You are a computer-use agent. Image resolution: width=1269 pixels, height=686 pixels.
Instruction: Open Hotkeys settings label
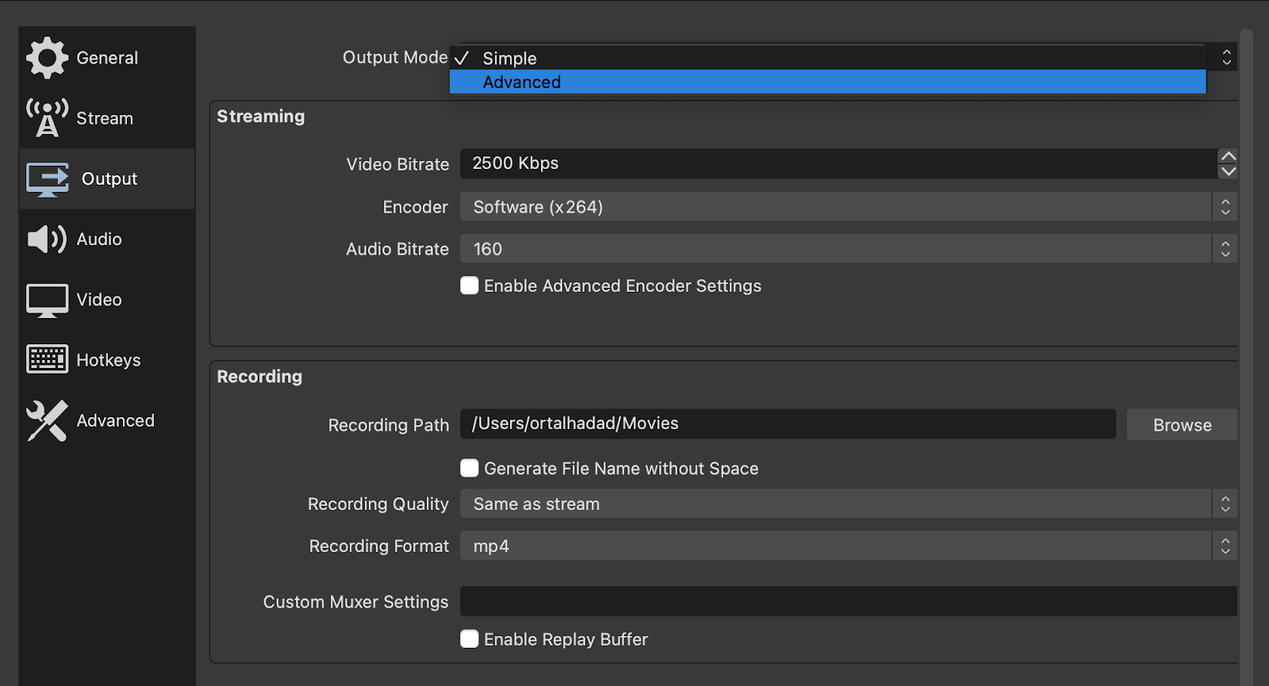(109, 360)
